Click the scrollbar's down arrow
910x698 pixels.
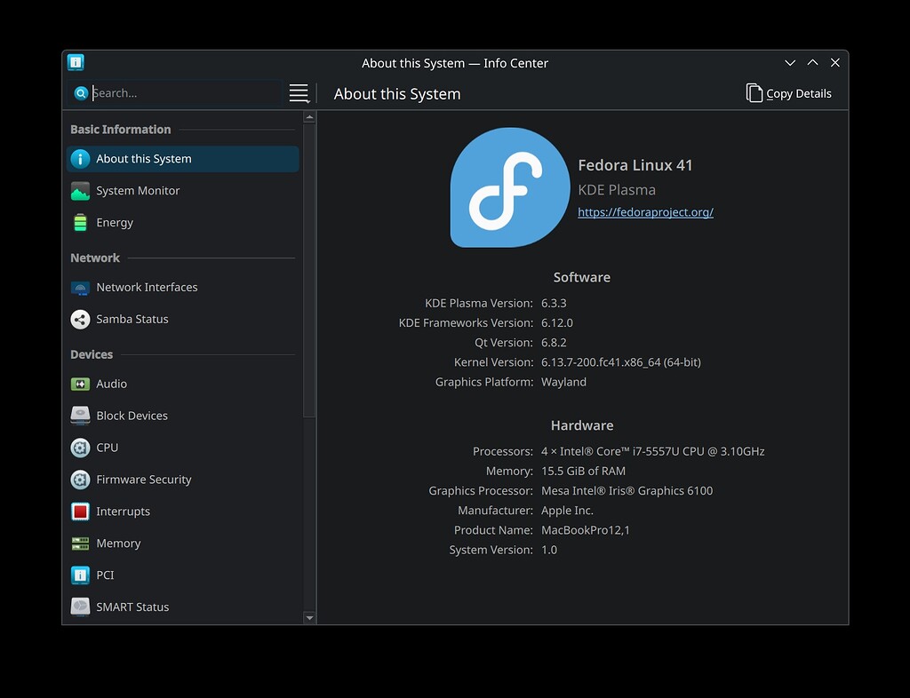click(309, 616)
